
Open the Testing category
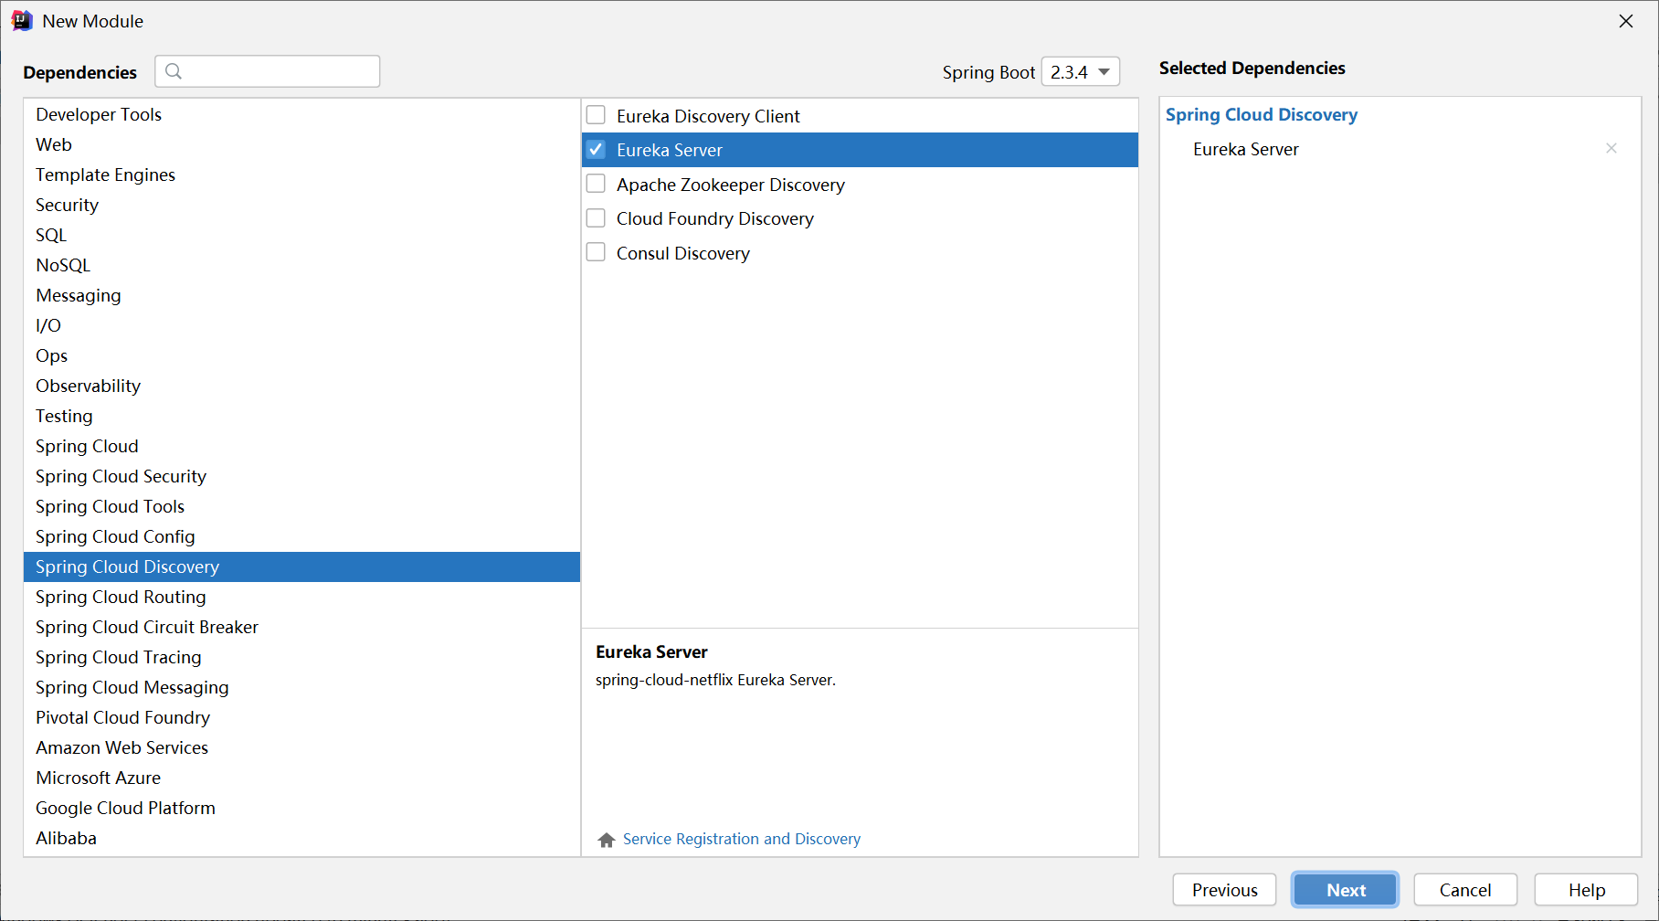point(301,416)
